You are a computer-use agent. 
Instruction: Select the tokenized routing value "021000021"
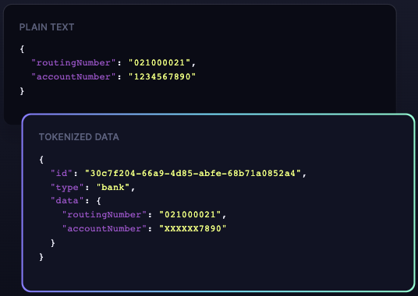tap(190, 215)
